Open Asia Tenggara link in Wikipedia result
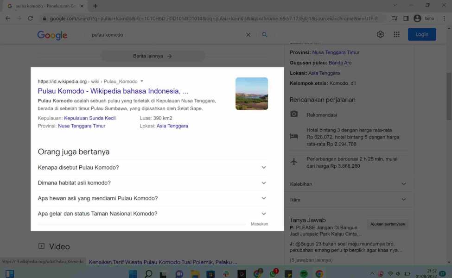 [172, 126]
